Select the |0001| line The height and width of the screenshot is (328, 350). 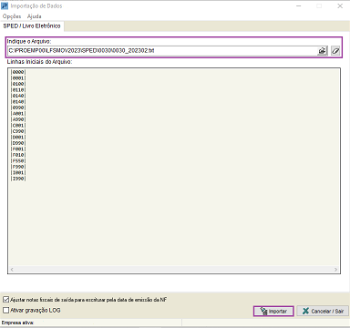18,78
